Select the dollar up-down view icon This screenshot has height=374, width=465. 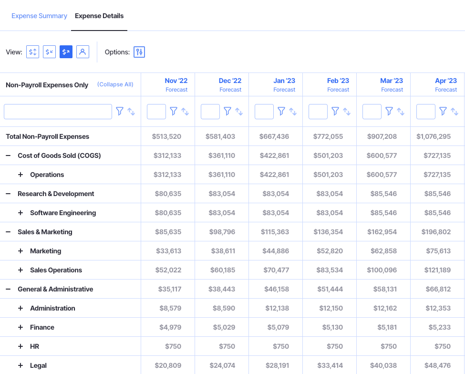point(32,52)
